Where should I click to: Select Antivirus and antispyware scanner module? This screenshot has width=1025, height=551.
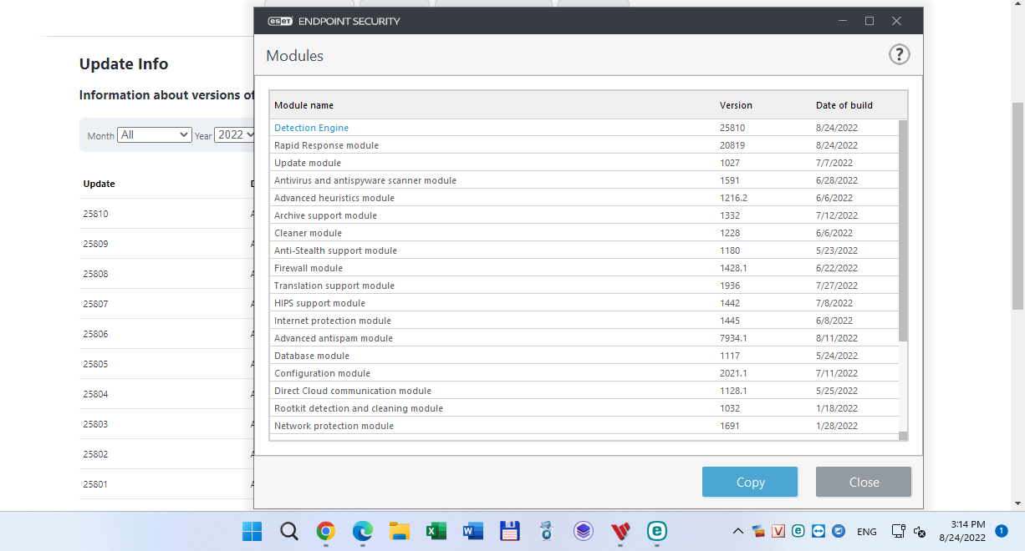tap(584, 180)
